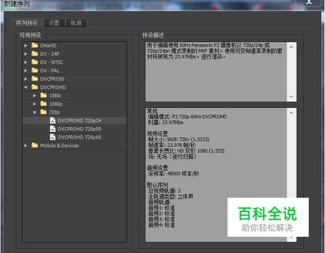Click the 720p folder icon

(x=44, y=112)
